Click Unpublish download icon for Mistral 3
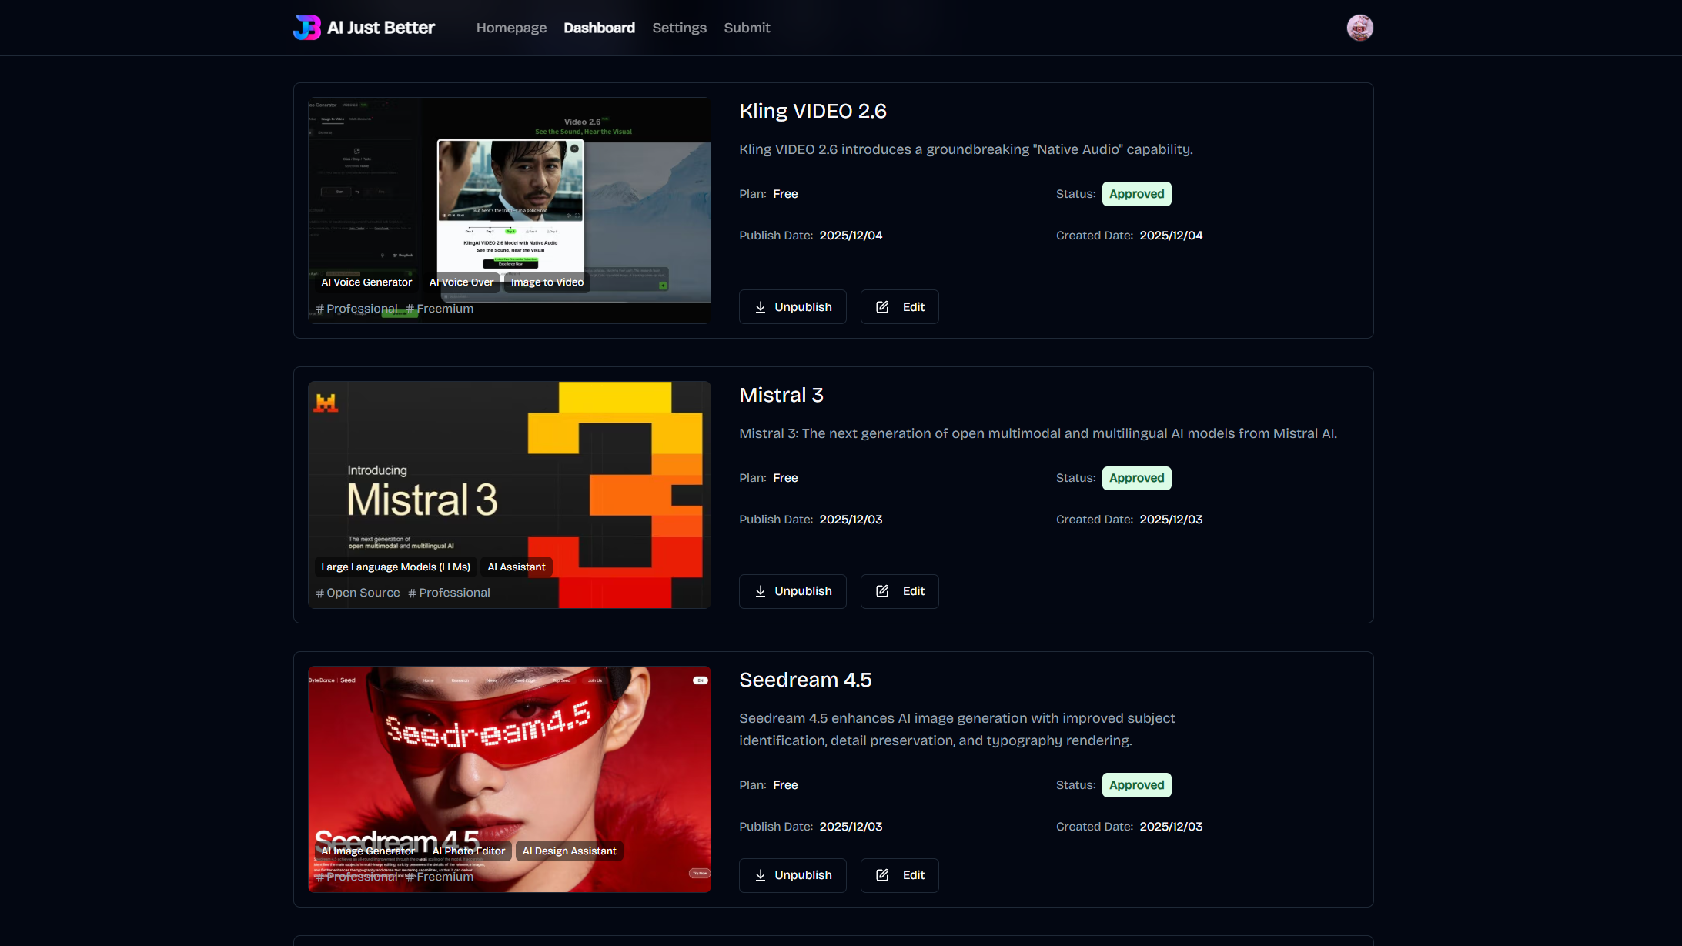Viewport: 1682px width, 946px height. (761, 591)
